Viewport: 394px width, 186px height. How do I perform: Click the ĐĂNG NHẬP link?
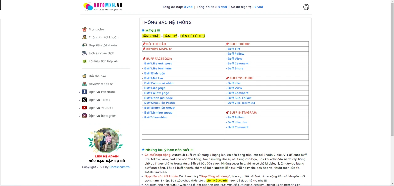point(151,36)
